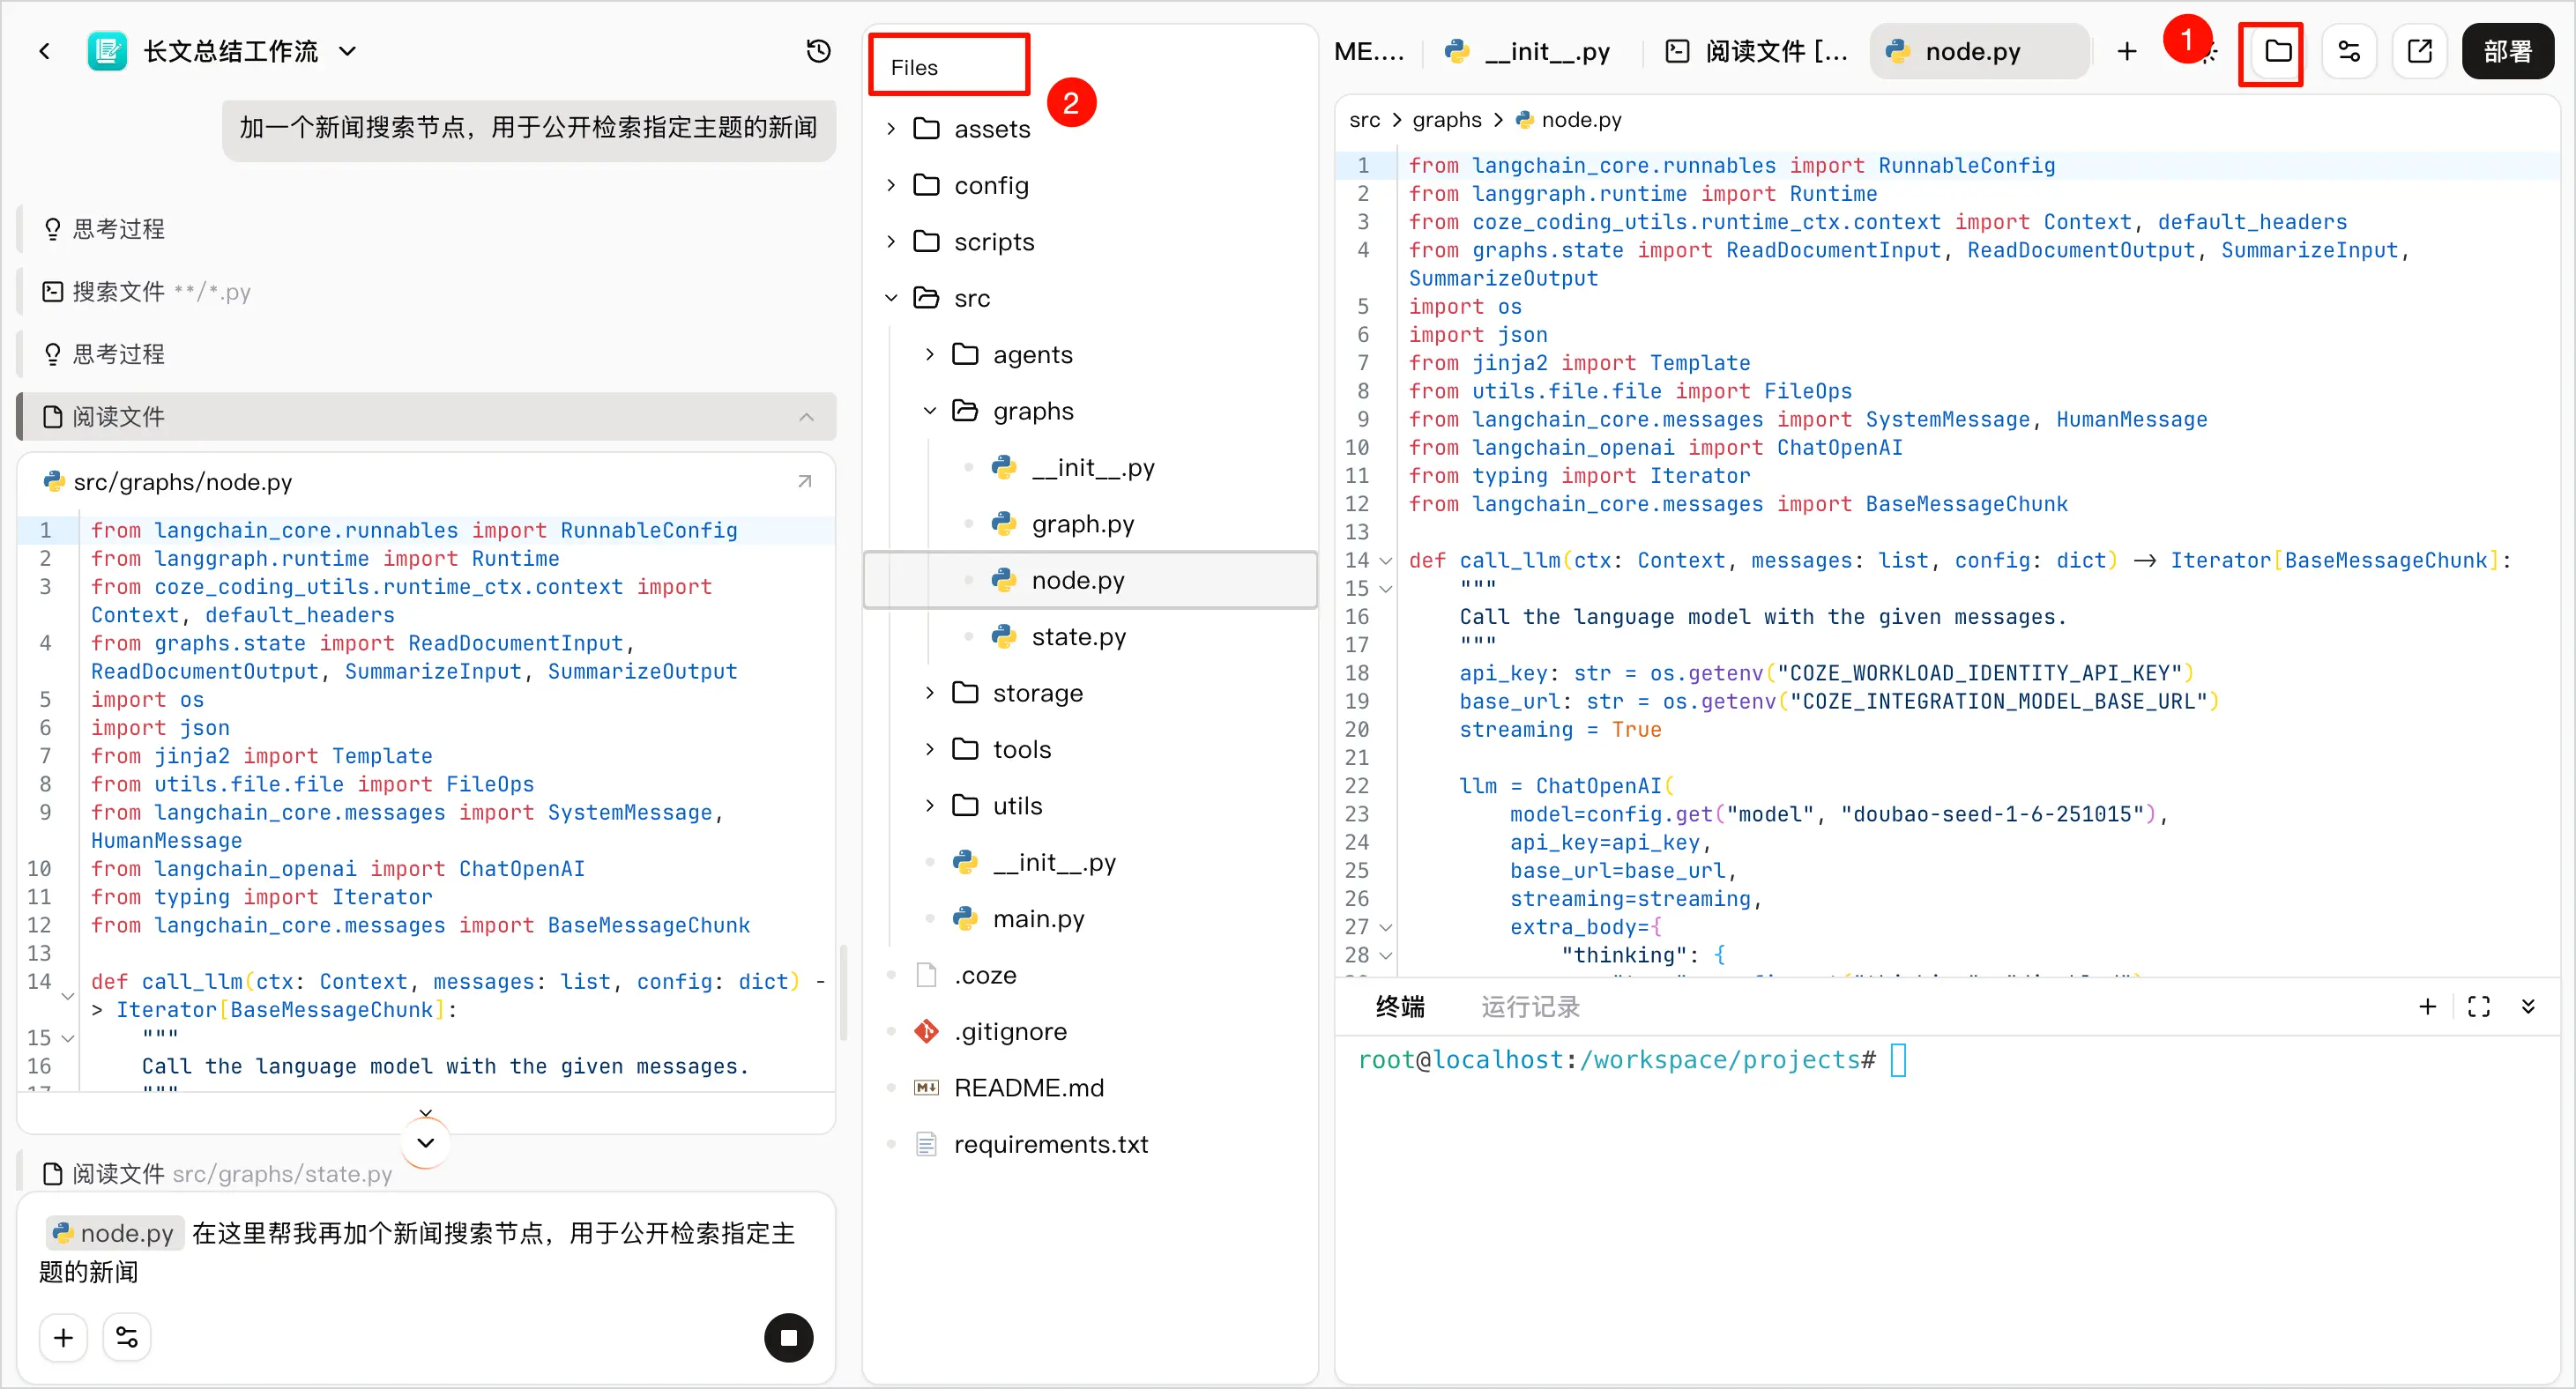This screenshot has width=2576, height=1389.
Task: Open src/graphs/node.py in editor via arrow icon
Action: point(804,482)
